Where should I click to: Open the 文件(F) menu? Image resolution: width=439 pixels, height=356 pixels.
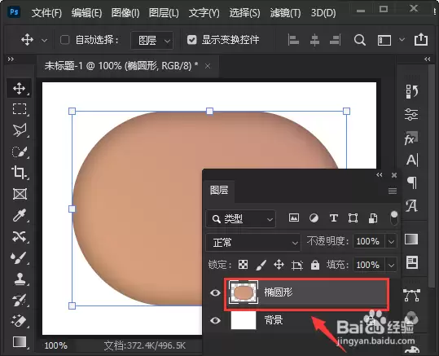pyautogui.click(x=46, y=12)
